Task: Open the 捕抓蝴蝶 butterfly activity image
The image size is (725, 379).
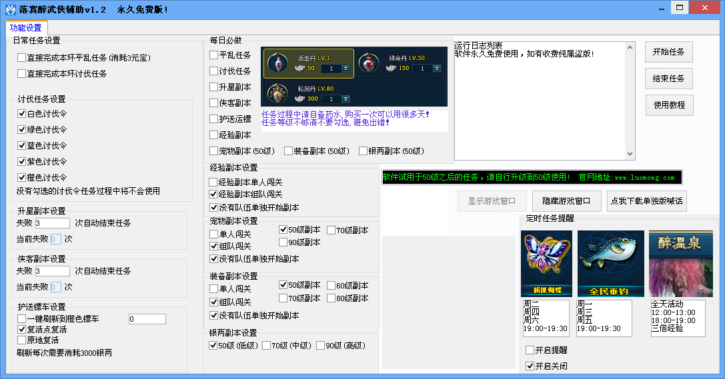Action: tap(546, 263)
